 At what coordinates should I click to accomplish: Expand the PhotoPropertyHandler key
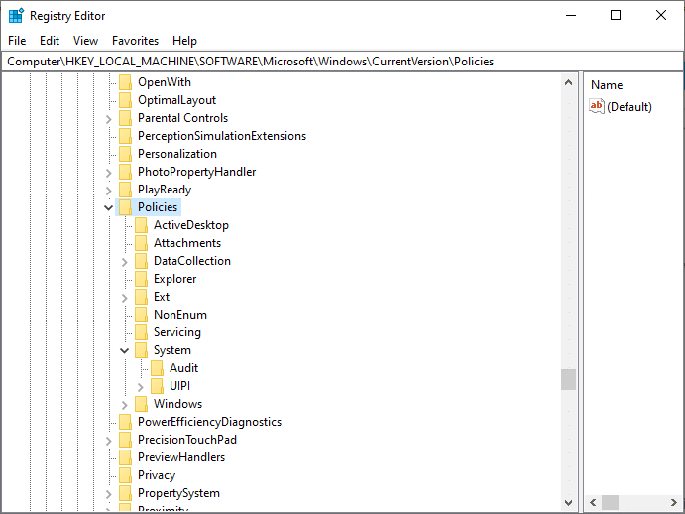[x=109, y=173]
